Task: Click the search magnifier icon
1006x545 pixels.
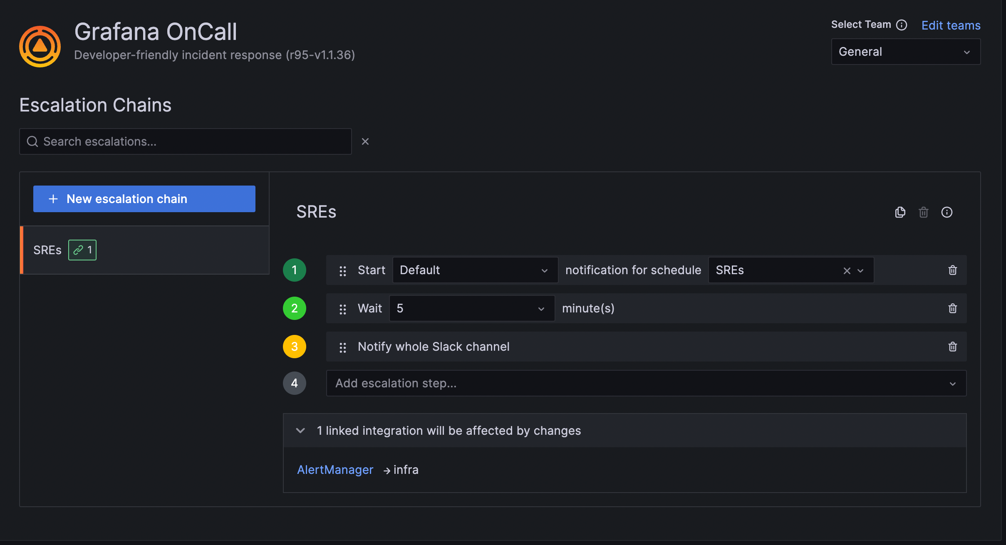Action: tap(32, 141)
